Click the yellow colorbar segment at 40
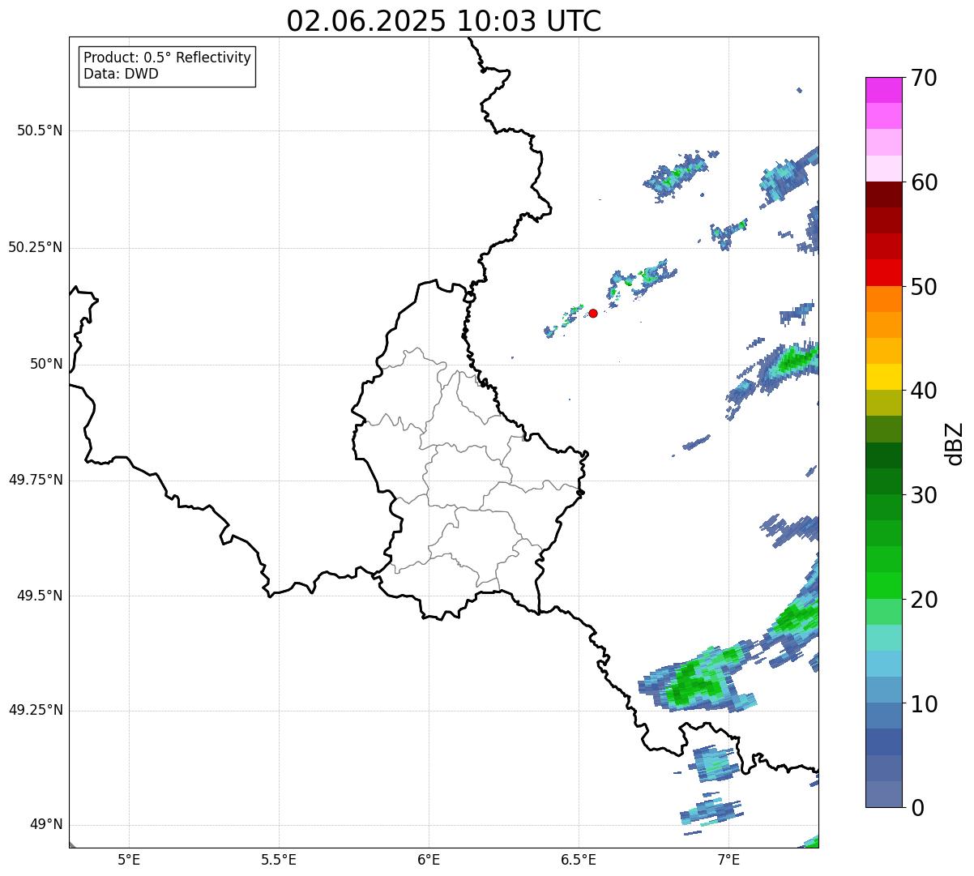The width and height of the screenshot is (974, 876). pyautogui.click(x=884, y=377)
